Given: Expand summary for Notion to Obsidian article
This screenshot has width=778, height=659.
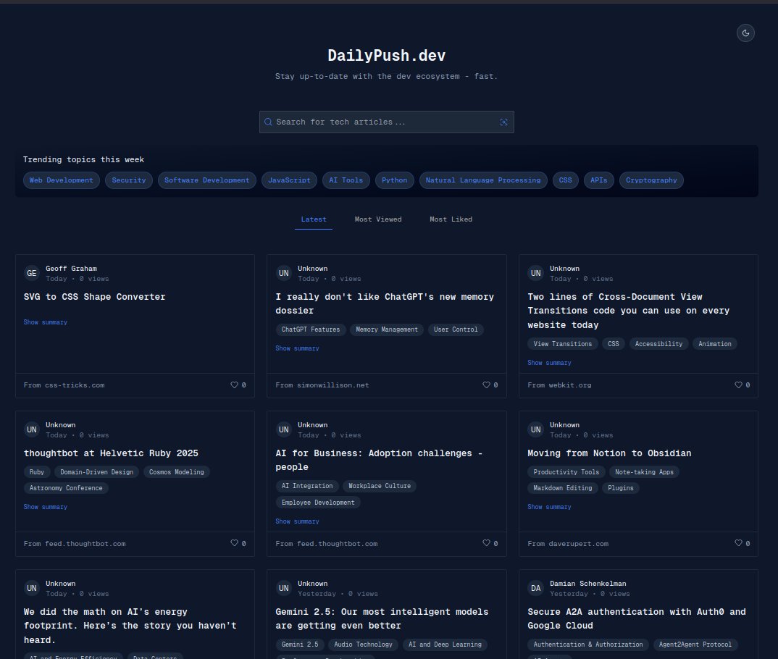Looking at the screenshot, I should [549, 507].
